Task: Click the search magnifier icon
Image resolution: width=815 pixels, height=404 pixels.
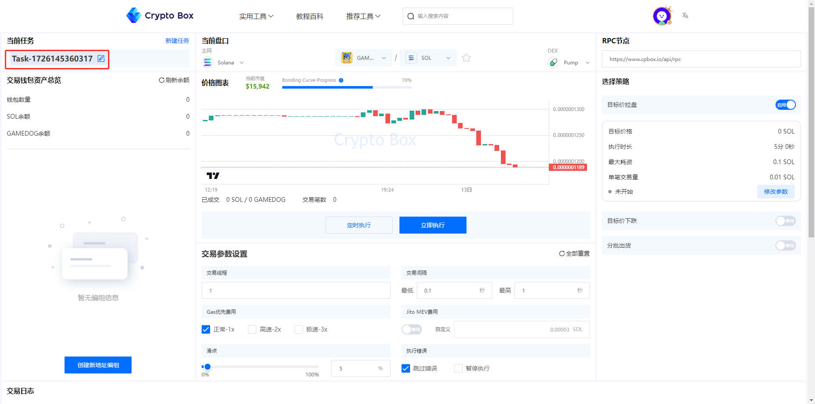Action: (410, 16)
